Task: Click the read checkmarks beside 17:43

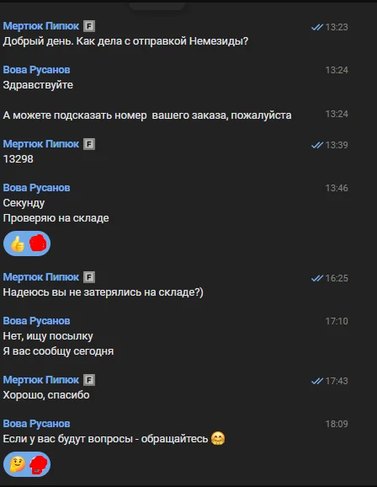Action: [316, 381]
